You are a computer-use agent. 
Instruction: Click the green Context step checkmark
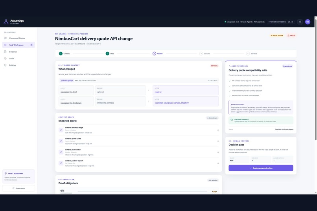(x=61, y=53)
